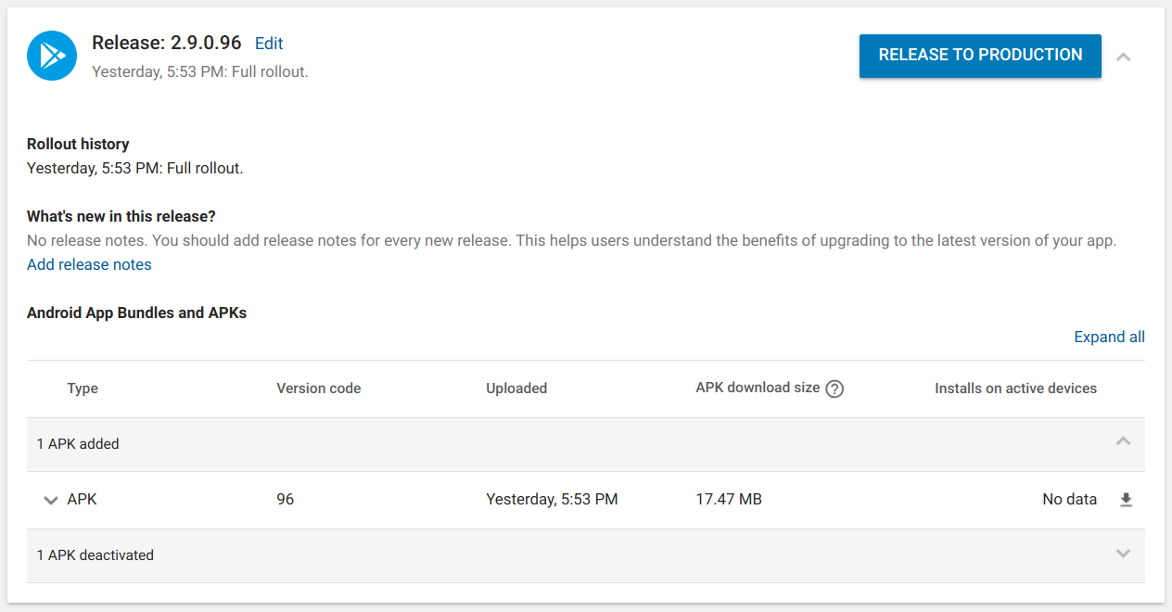Collapse the release 2.9.0.96 card

1123,57
